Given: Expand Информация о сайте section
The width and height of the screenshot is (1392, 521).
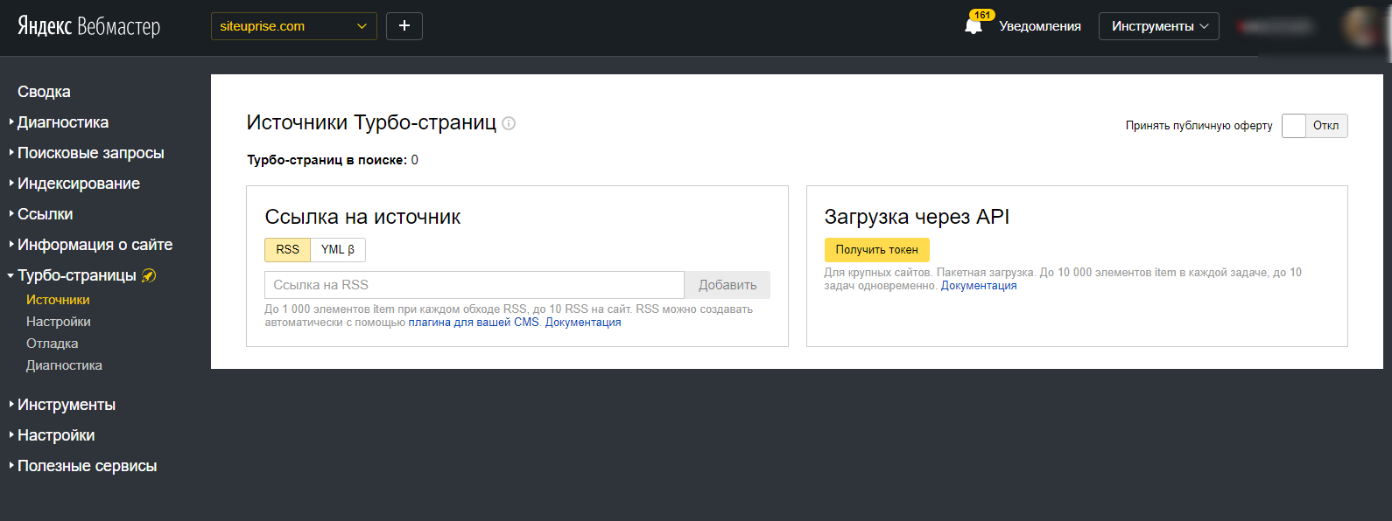Looking at the screenshot, I should 95,245.
